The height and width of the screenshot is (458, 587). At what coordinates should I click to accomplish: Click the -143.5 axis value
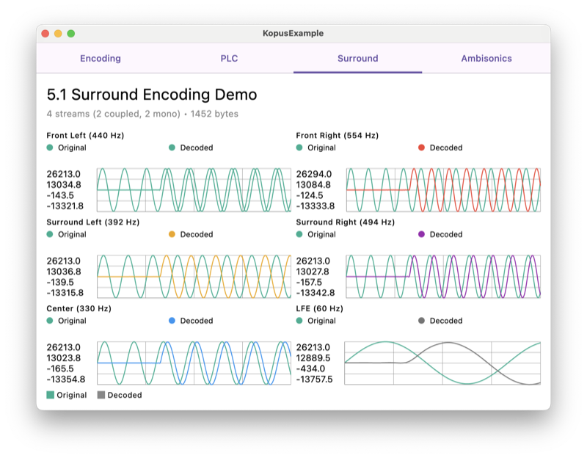(60, 195)
